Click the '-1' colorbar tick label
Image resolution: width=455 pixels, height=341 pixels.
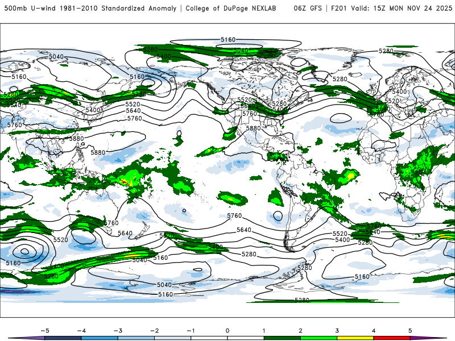pos(191,331)
